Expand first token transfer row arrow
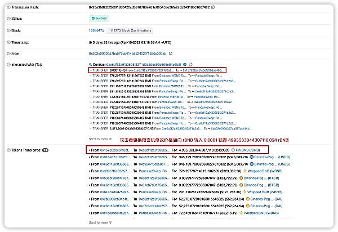Screen dimensions: 338x232 90,150
